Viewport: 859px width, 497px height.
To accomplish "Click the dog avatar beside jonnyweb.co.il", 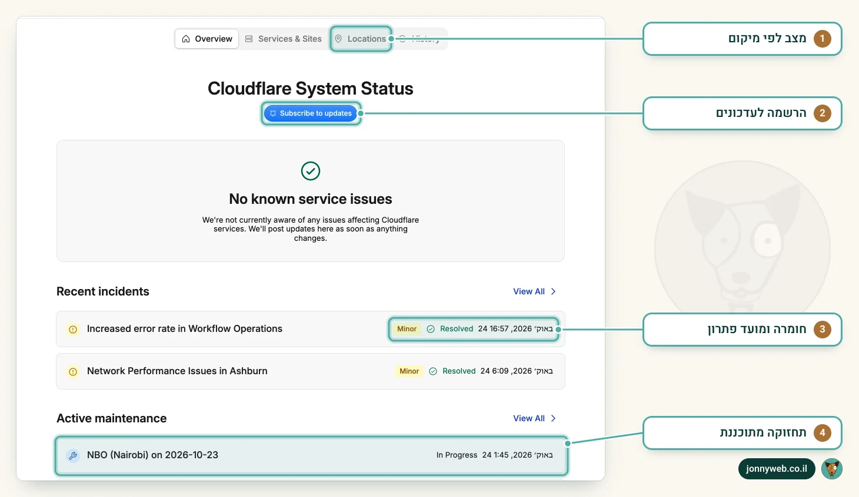I will click(832, 469).
